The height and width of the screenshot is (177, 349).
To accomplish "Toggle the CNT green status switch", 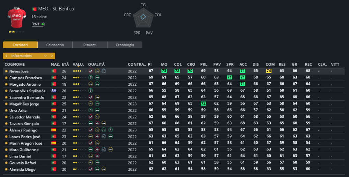I will coord(38,24).
